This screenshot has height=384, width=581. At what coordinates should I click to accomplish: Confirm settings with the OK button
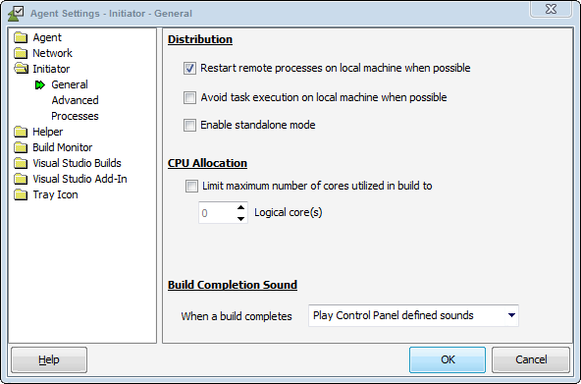[x=448, y=359]
